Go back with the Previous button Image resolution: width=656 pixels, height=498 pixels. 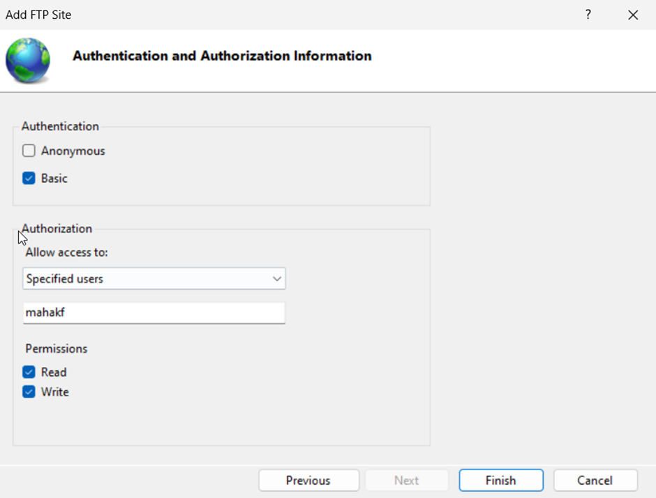[308, 481]
